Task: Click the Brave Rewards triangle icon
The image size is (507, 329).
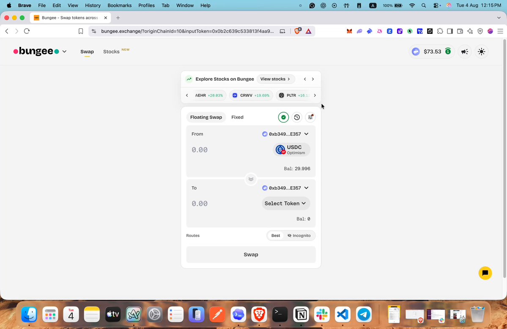Action: point(308,31)
